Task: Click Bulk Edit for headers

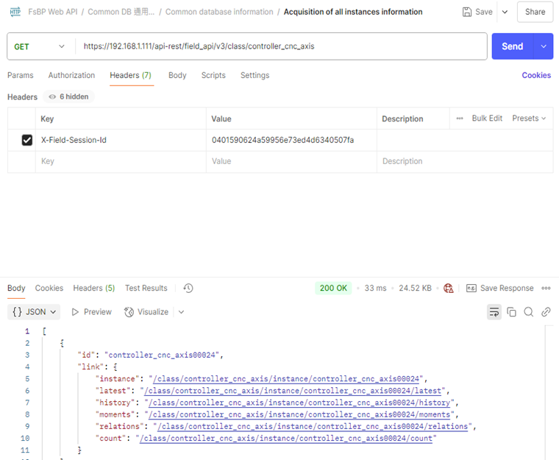Action: click(487, 118)
